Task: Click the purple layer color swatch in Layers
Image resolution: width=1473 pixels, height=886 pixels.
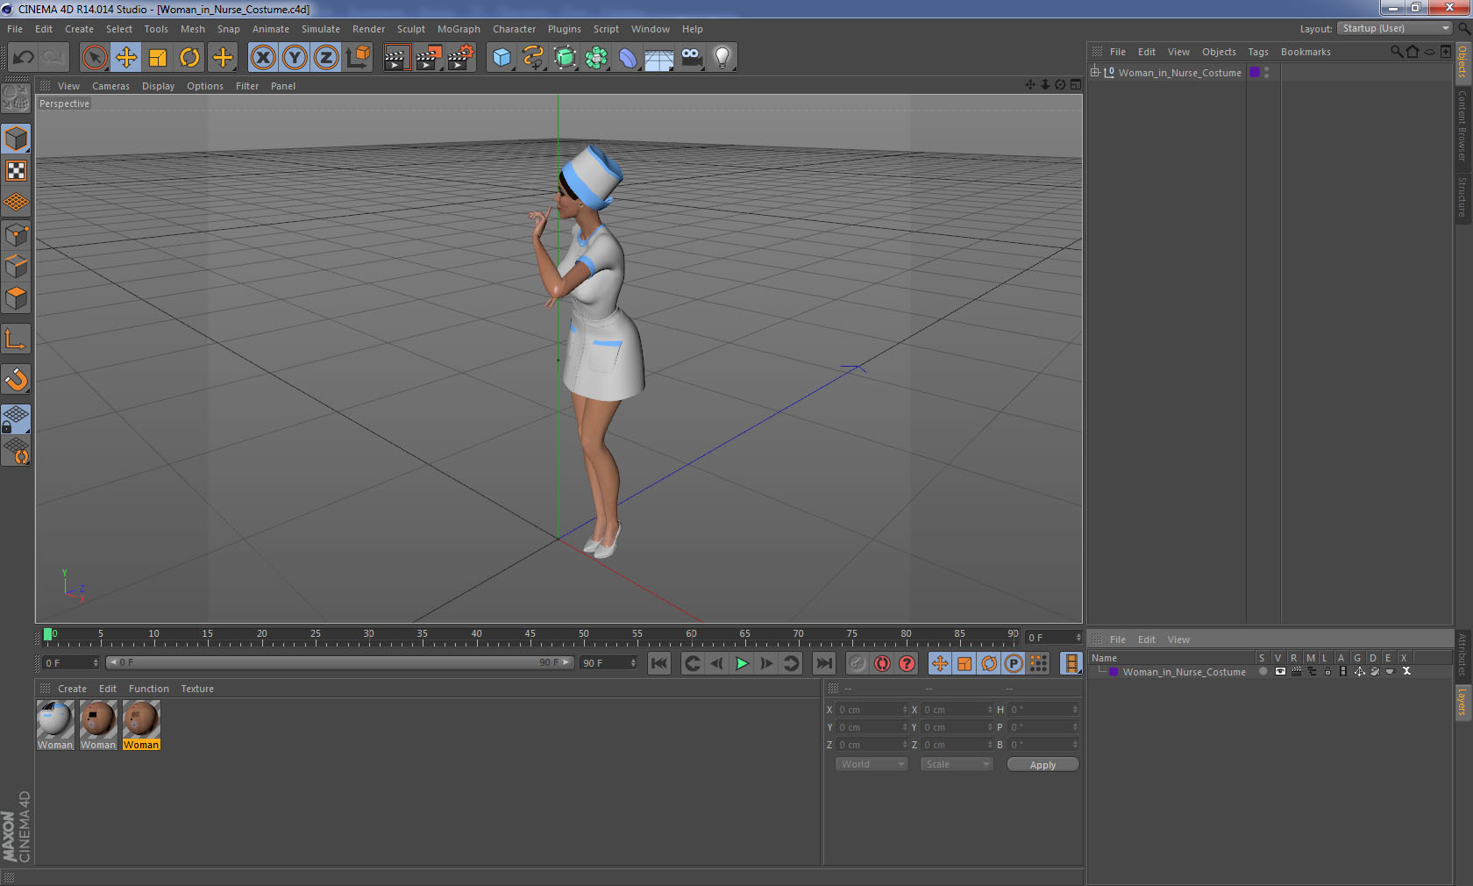Action: click(1114, 672)
